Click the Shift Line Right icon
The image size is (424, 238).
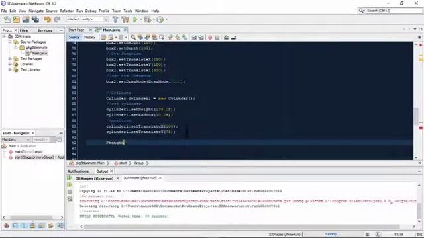(x=201, y=38)
